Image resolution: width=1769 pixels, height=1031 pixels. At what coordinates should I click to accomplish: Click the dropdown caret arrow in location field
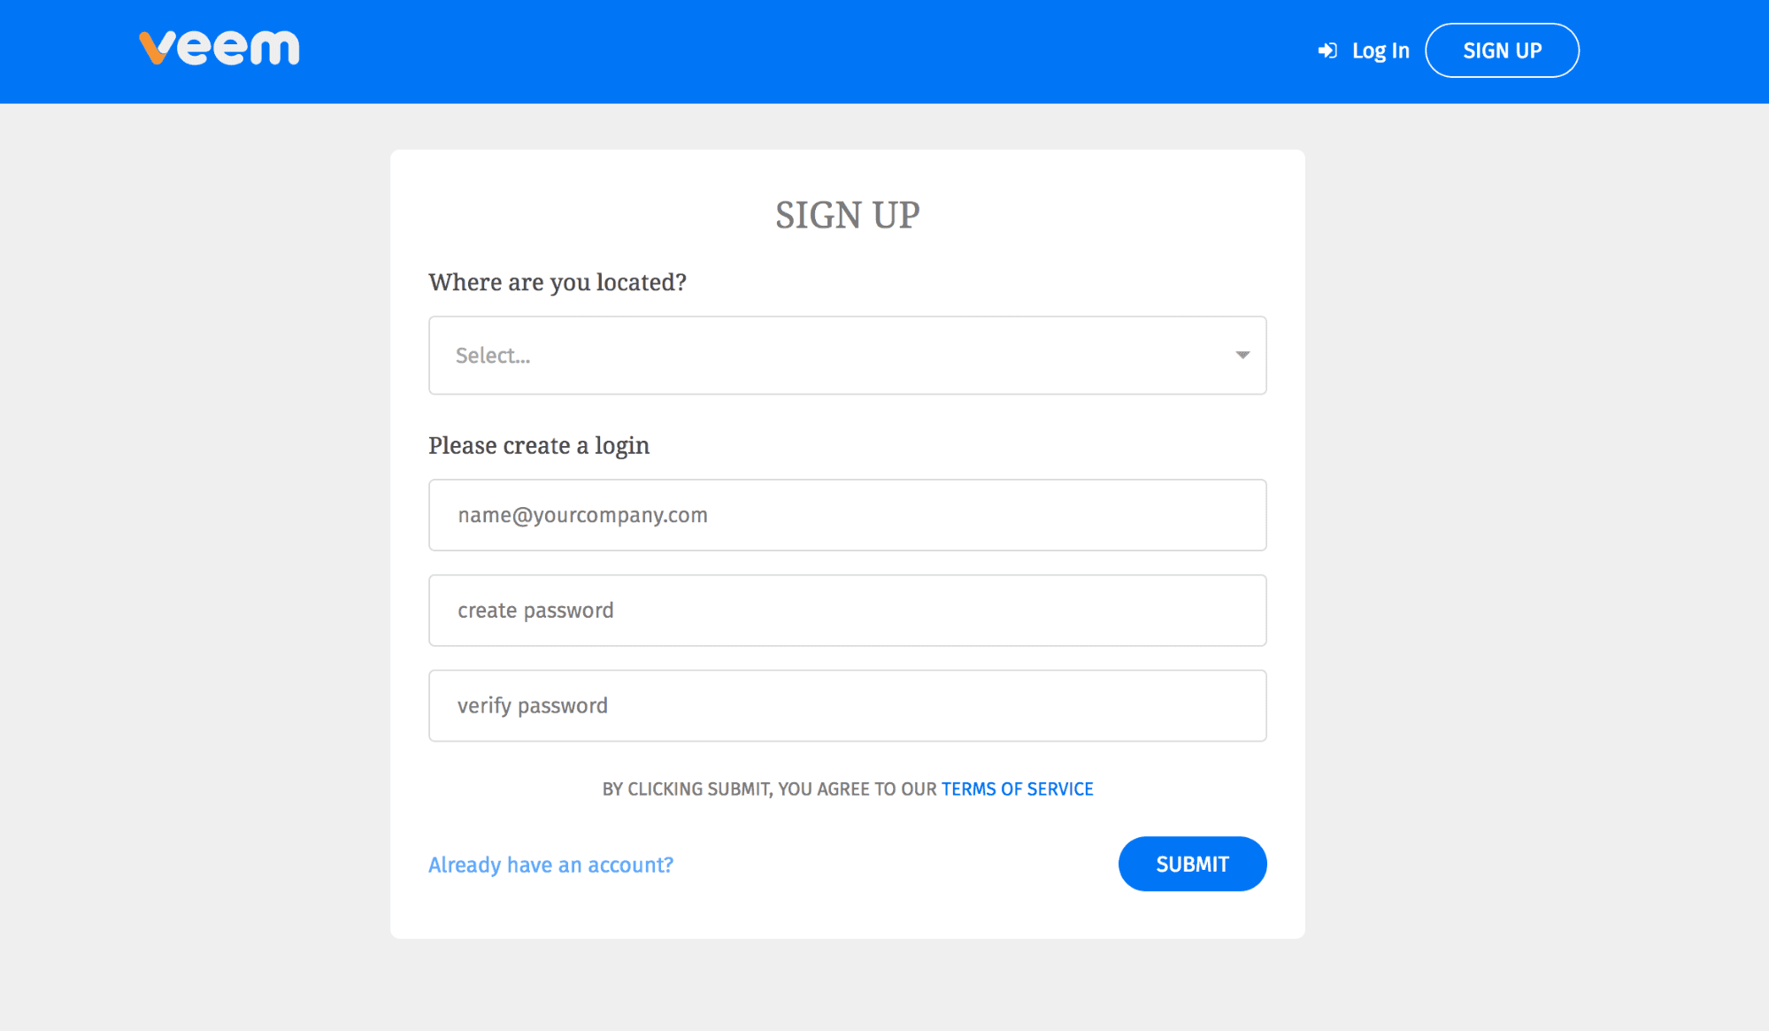[x=1242, y=355]
